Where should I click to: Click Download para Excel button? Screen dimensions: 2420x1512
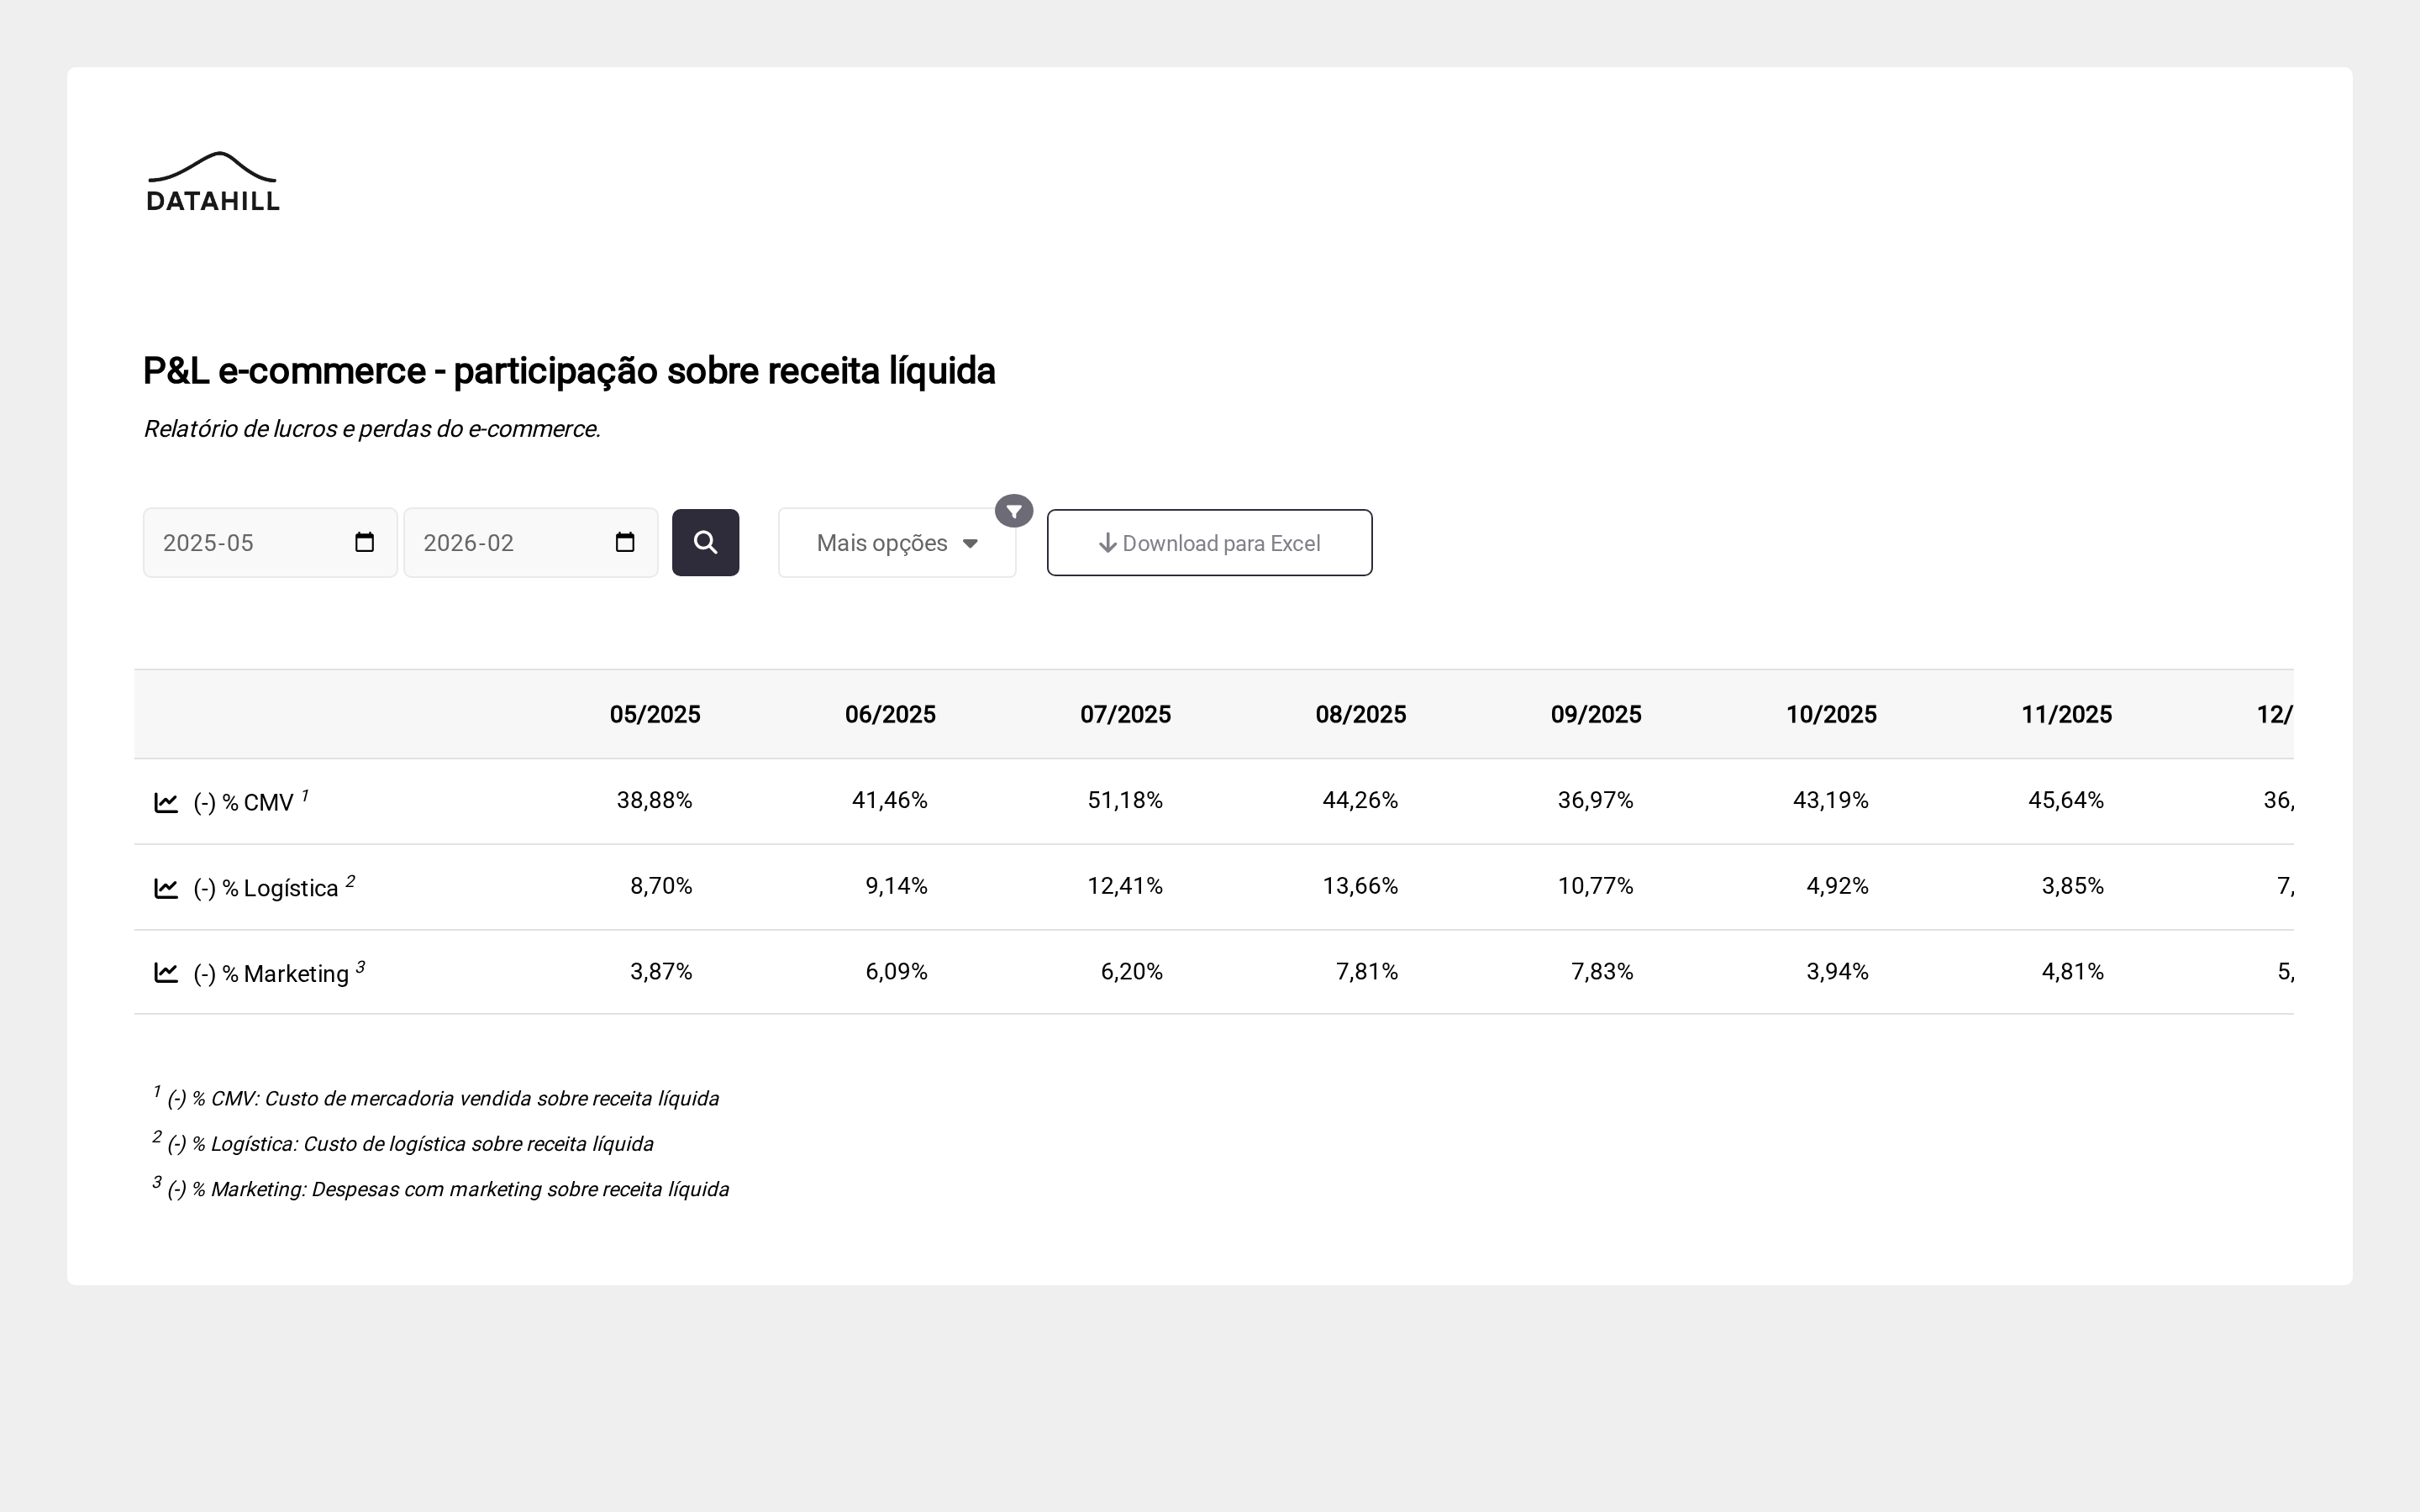1209,543
